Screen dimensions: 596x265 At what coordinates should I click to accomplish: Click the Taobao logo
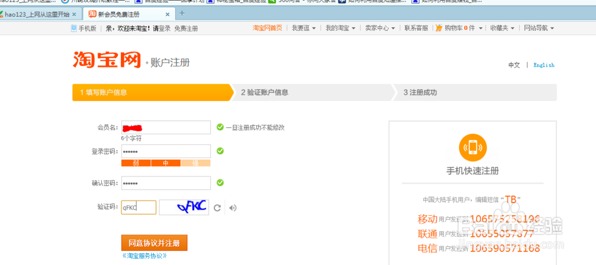click(107, 60)
